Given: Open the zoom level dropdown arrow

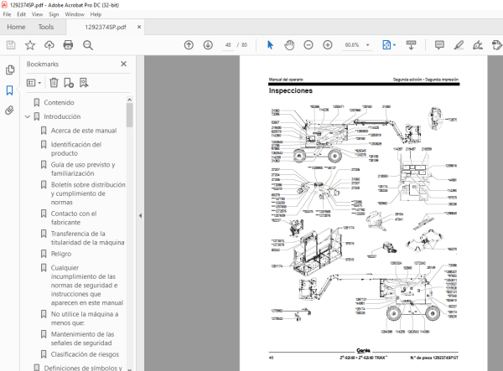Looking at the screenshot, I should (368, 45).
